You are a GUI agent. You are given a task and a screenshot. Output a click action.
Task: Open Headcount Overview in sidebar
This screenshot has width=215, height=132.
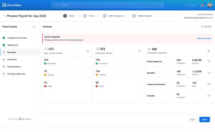(17, 38)
